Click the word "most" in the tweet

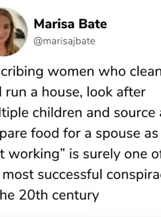pos(18,175)
